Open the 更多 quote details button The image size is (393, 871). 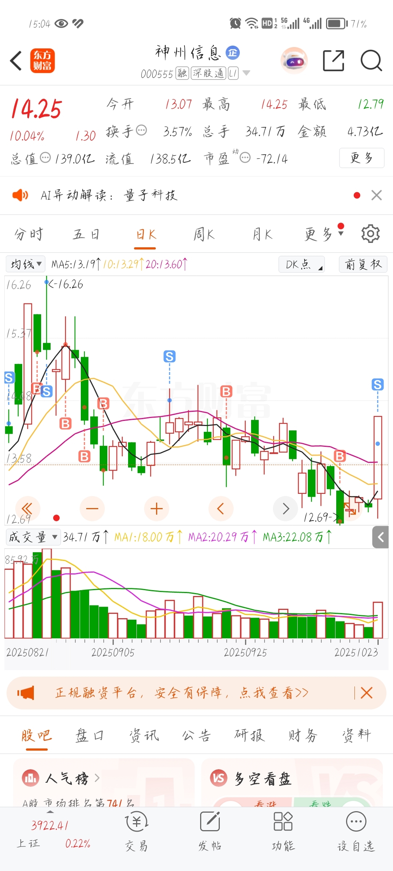(362, 158)
